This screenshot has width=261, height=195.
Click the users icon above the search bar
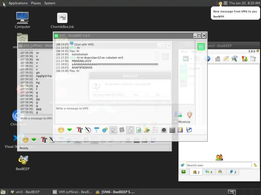[219, 157]
